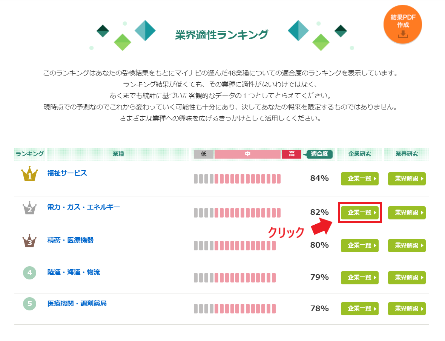Click the rank 4 number circle icon
This screenshot has width=445, height=341.
point(29,272)
